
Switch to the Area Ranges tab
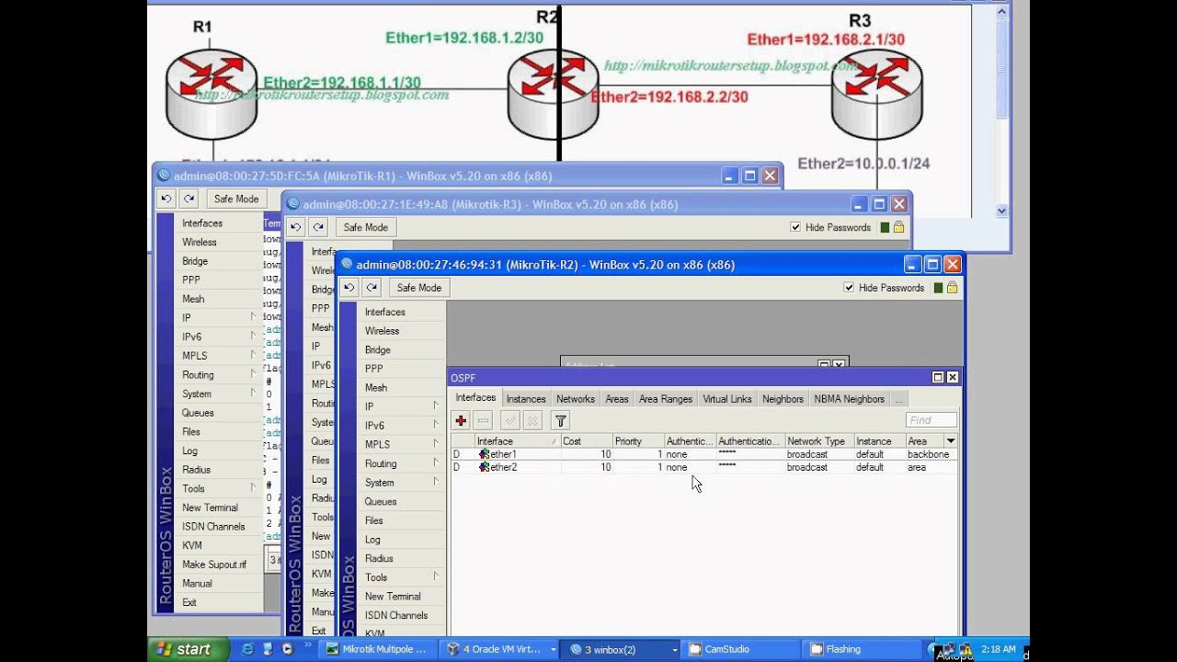click(x=666, y=399)
